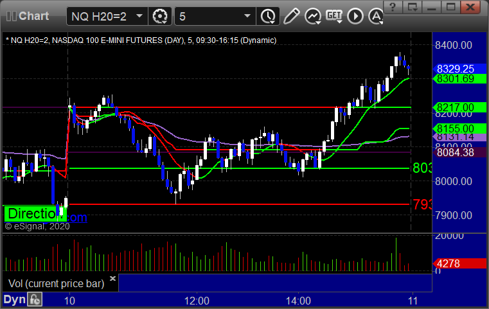Open the interval dropdown arrow next to 5
This screenshot has width=489, height=309.
247,16
